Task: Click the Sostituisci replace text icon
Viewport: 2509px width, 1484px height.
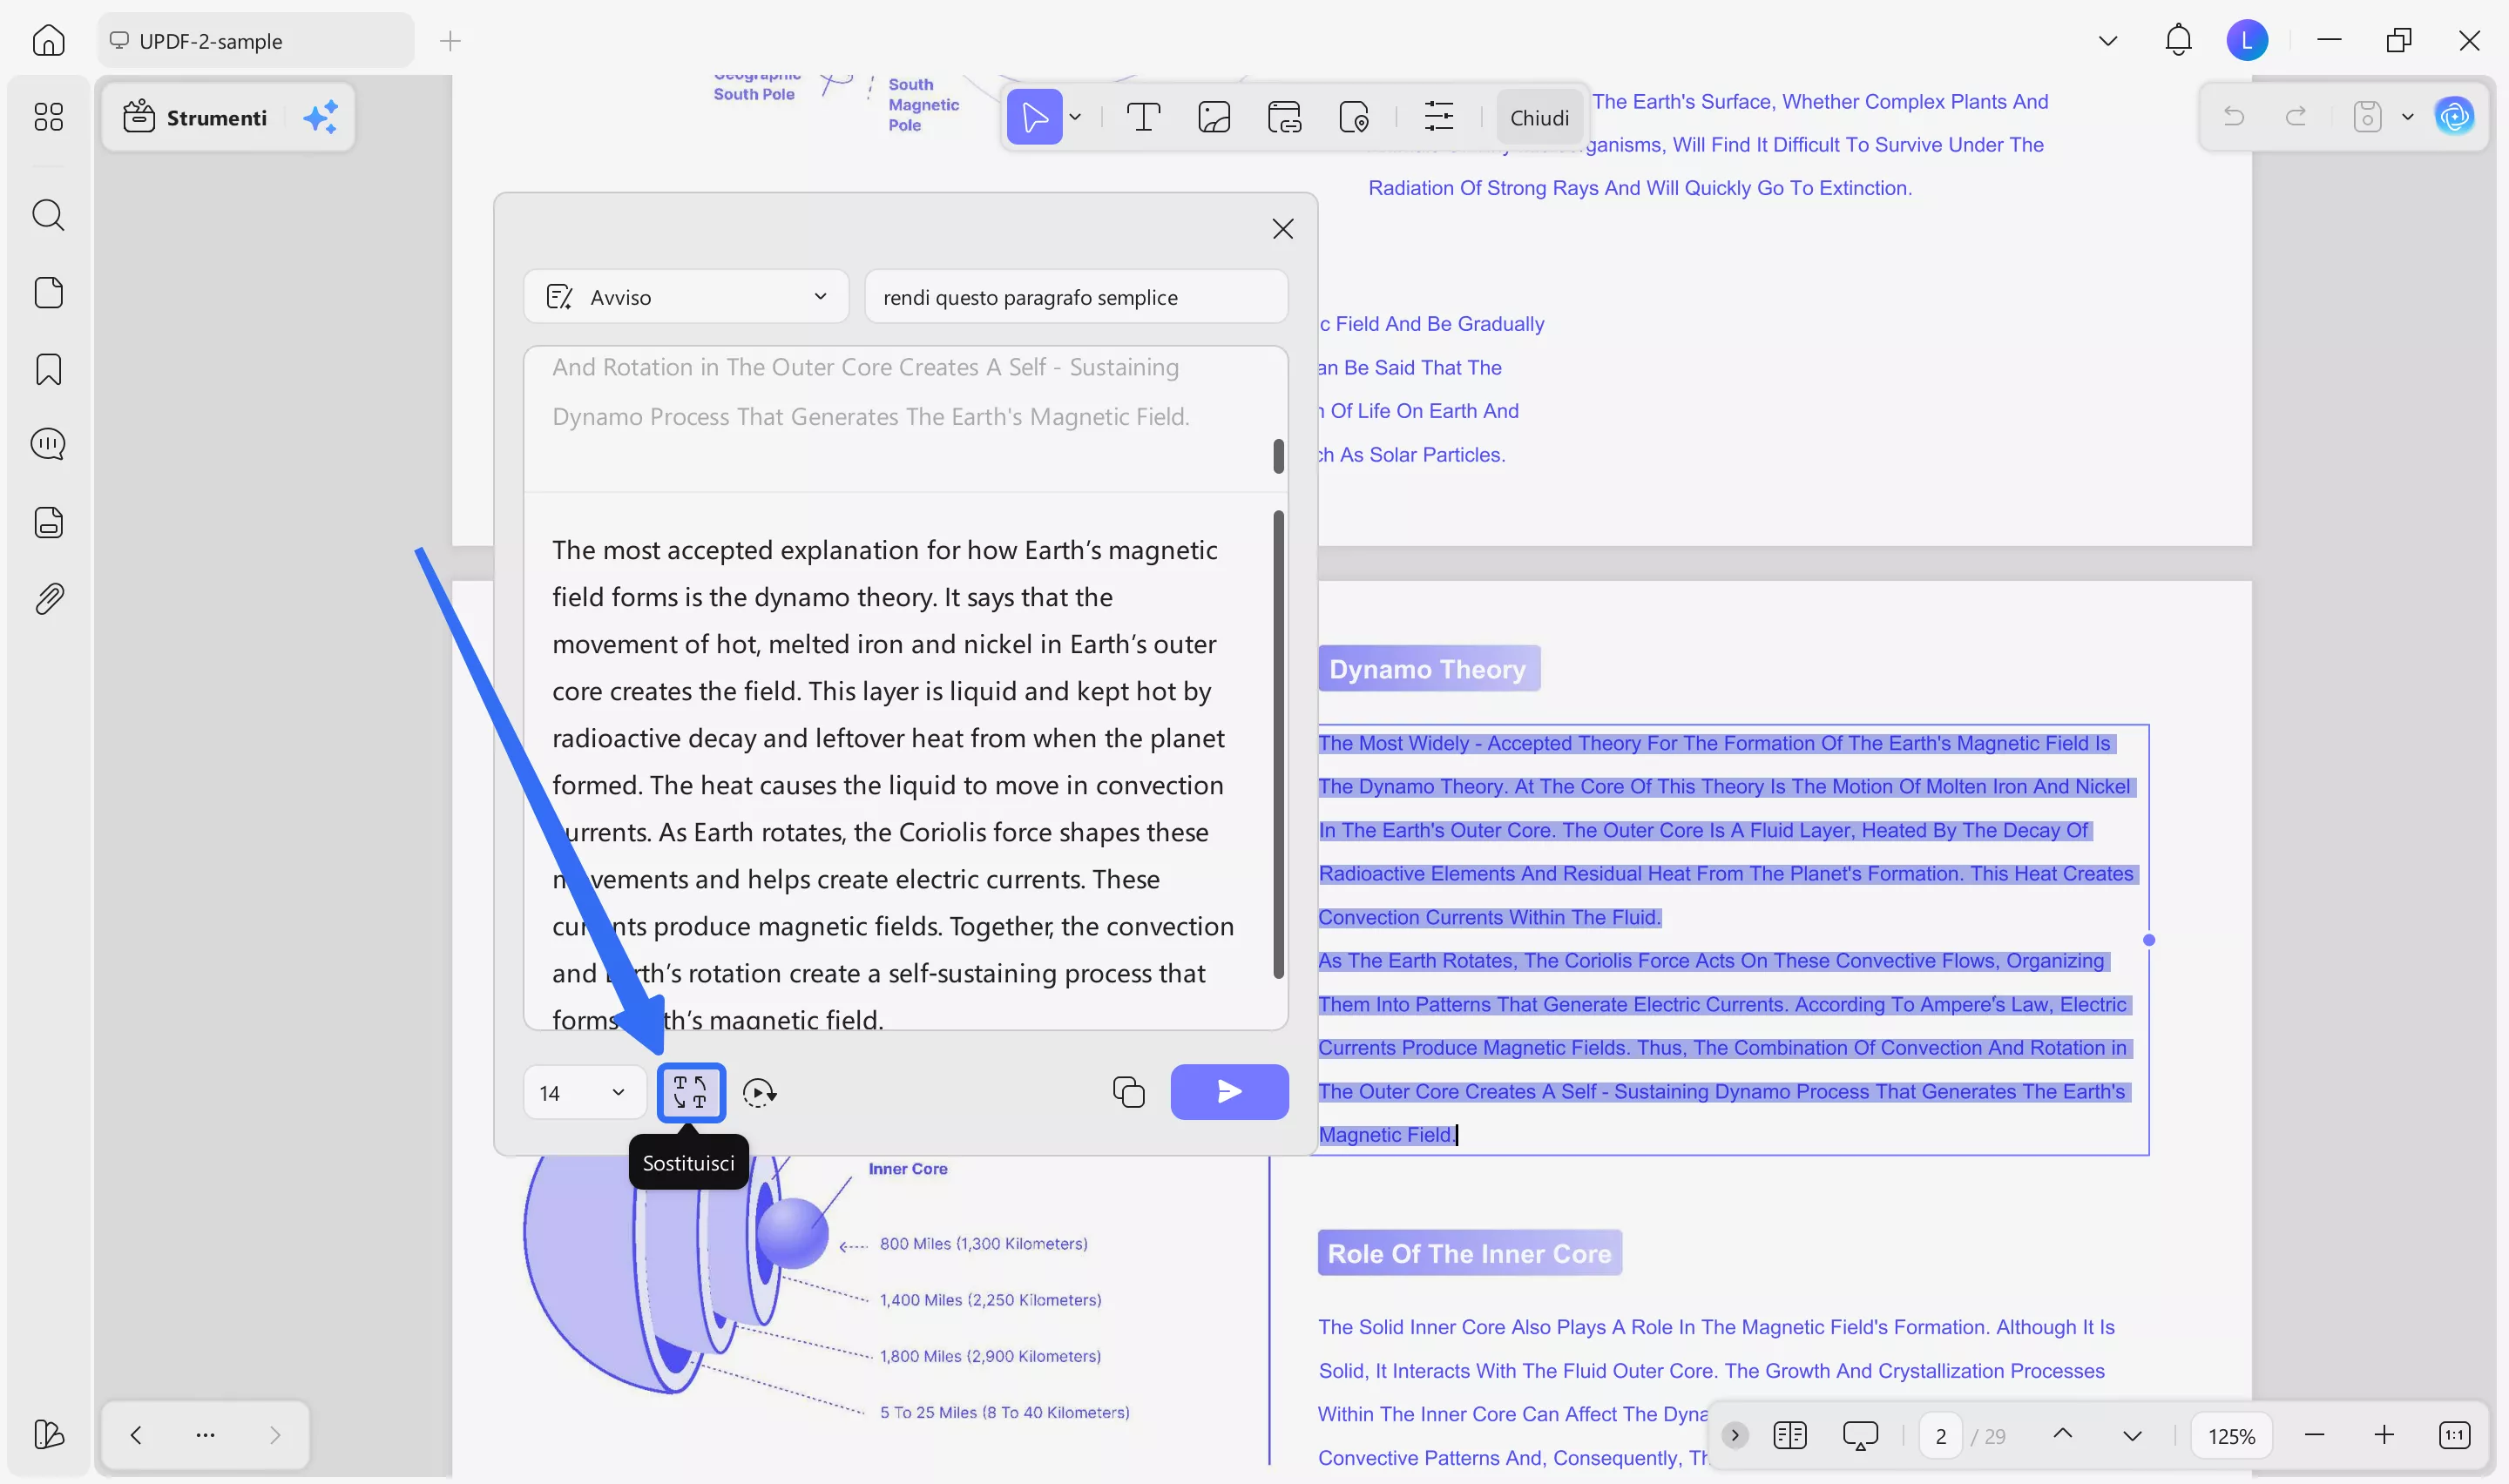Action: click(x=690, y=1092)
